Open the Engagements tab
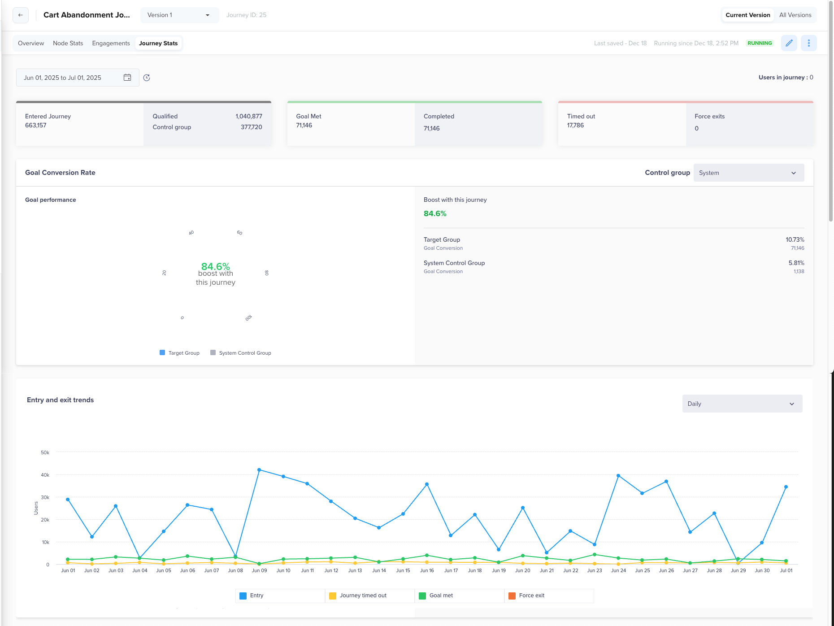Viewport: 834px width, 626px height. (111, 43)
